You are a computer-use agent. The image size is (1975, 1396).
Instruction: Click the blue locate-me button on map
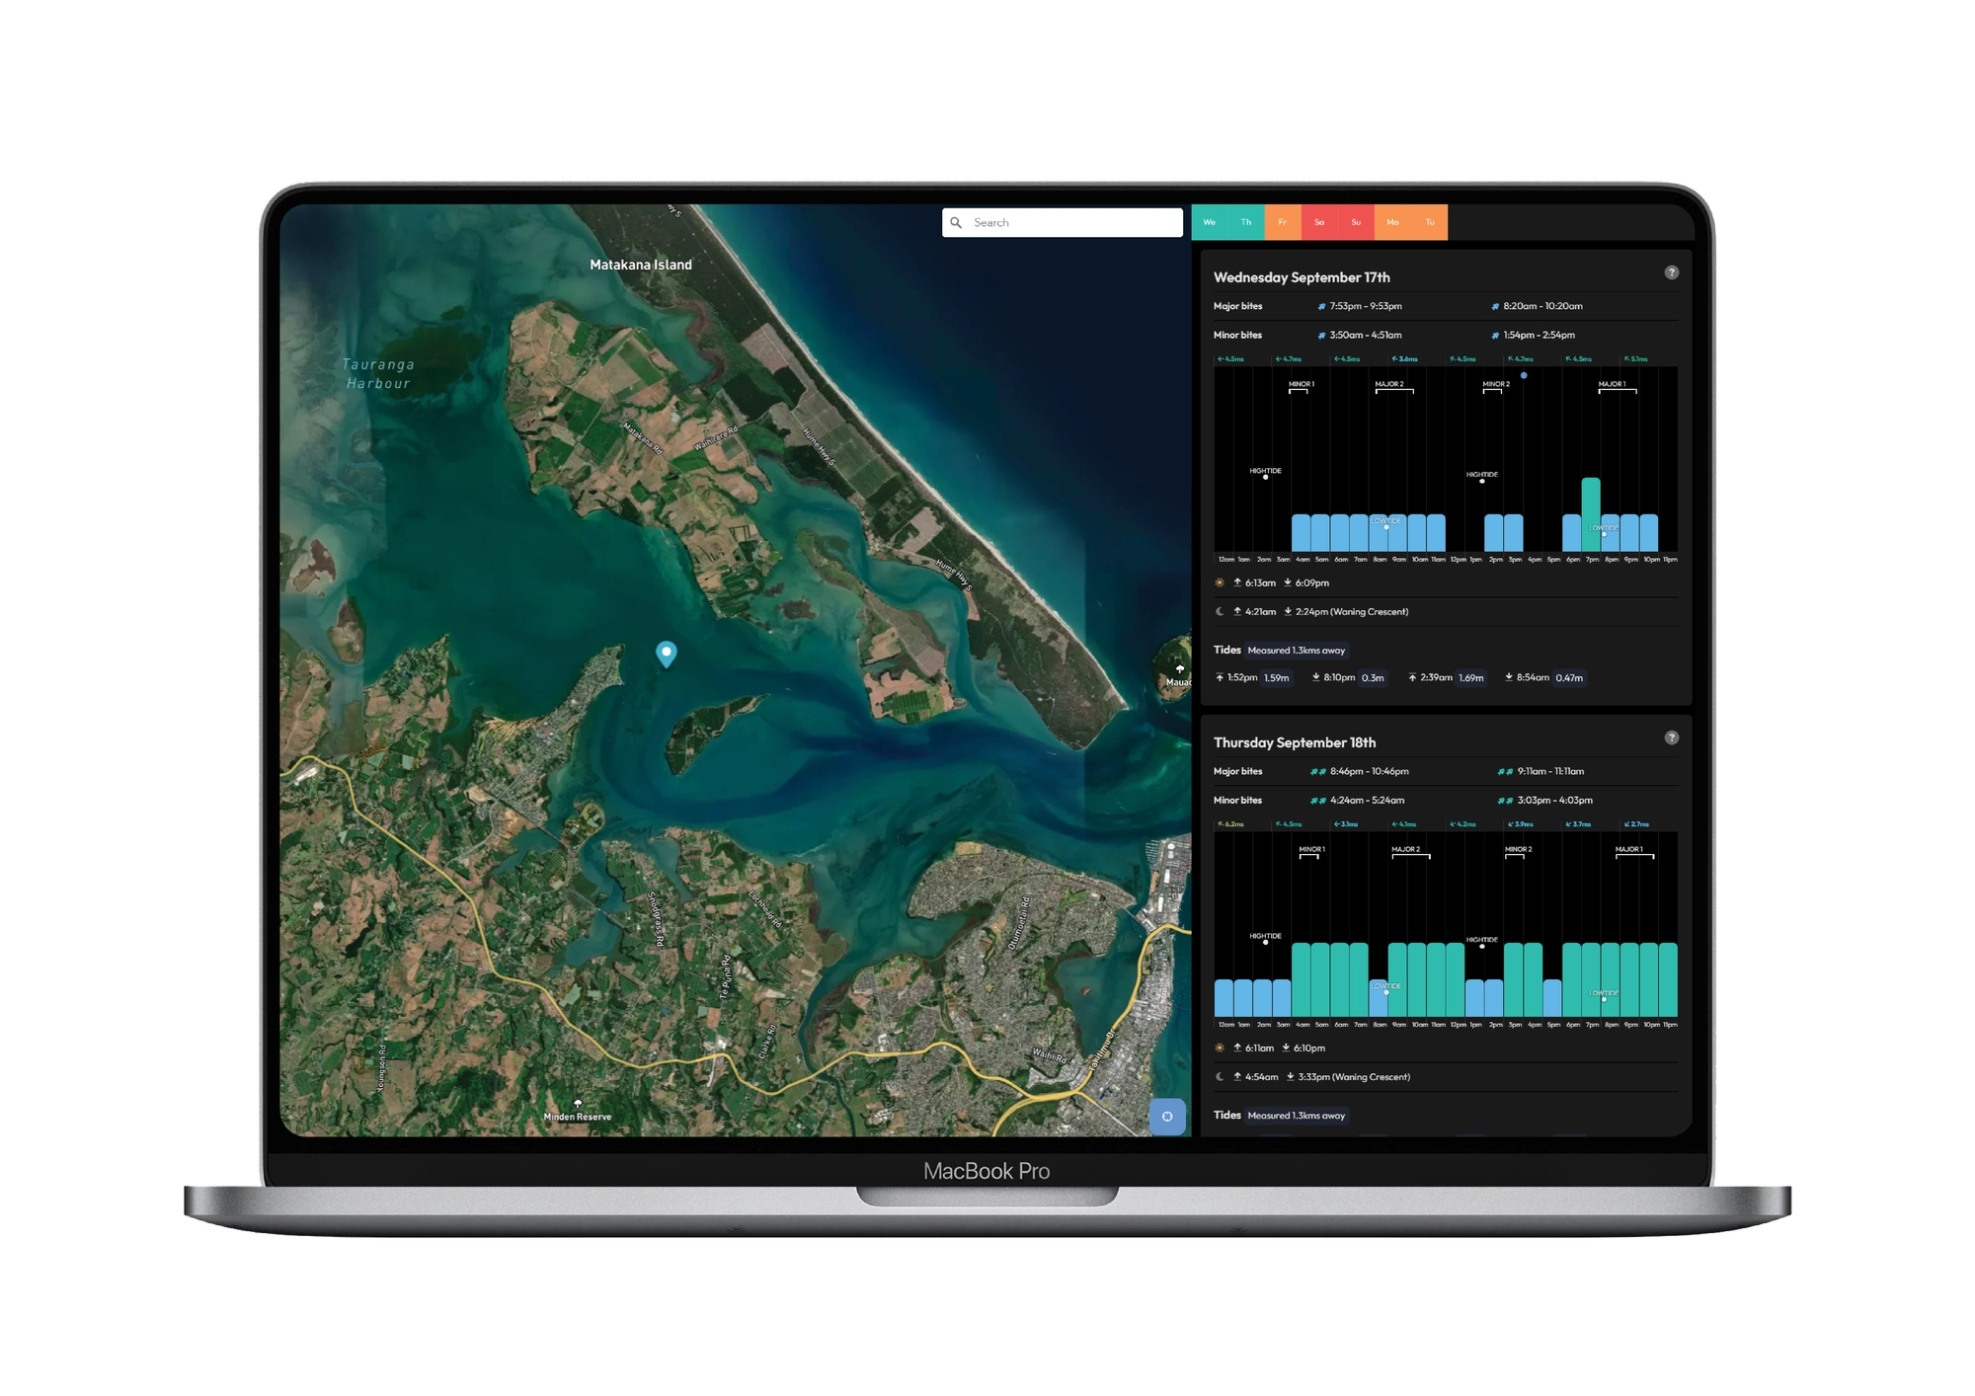1167,1117
